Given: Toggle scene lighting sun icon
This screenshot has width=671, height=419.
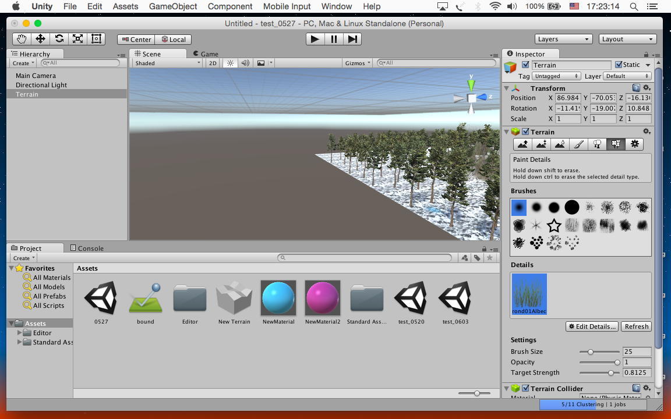Looking at the screenshot, I should pos(230,63).
